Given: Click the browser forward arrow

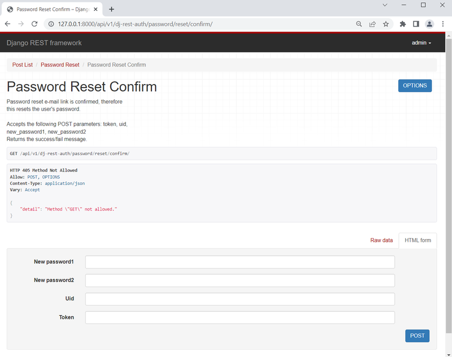Looking at the screenshot, I should click(x=21, y=24).
